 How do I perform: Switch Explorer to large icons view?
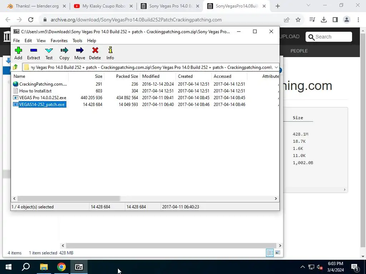[x=278, y=253]
